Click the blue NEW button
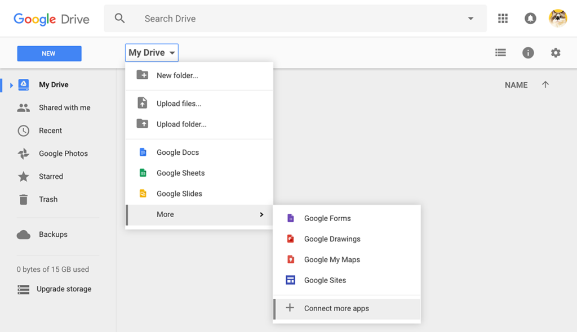 48,53
